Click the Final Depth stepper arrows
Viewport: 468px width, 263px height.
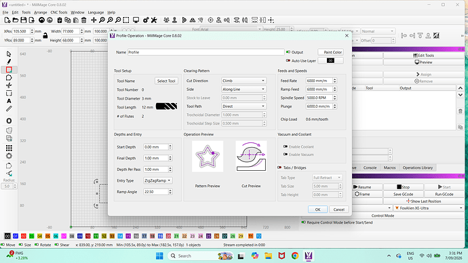(170, 158)
